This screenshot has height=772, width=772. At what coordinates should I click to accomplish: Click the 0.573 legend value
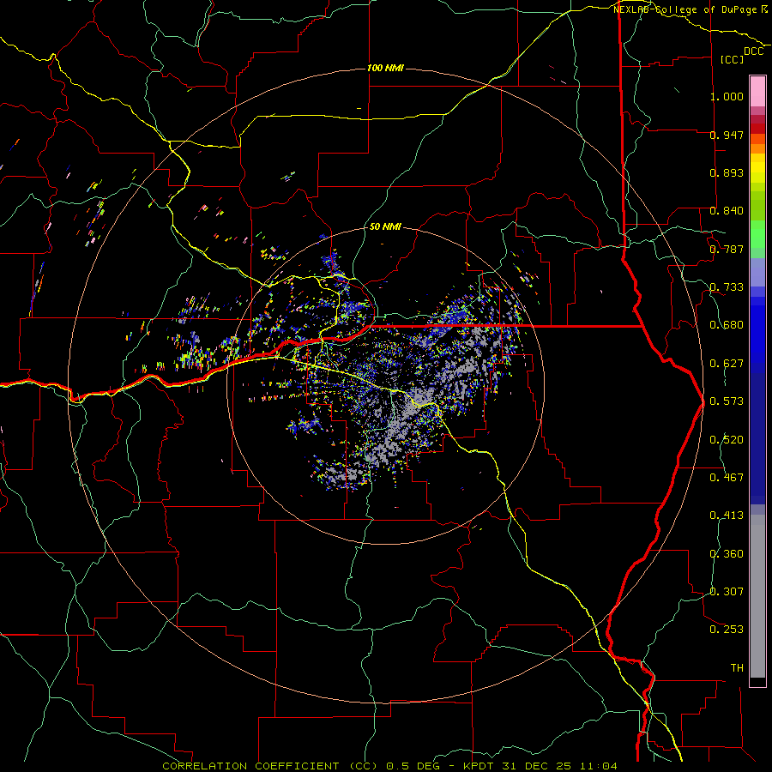click(x=727, y=401)
